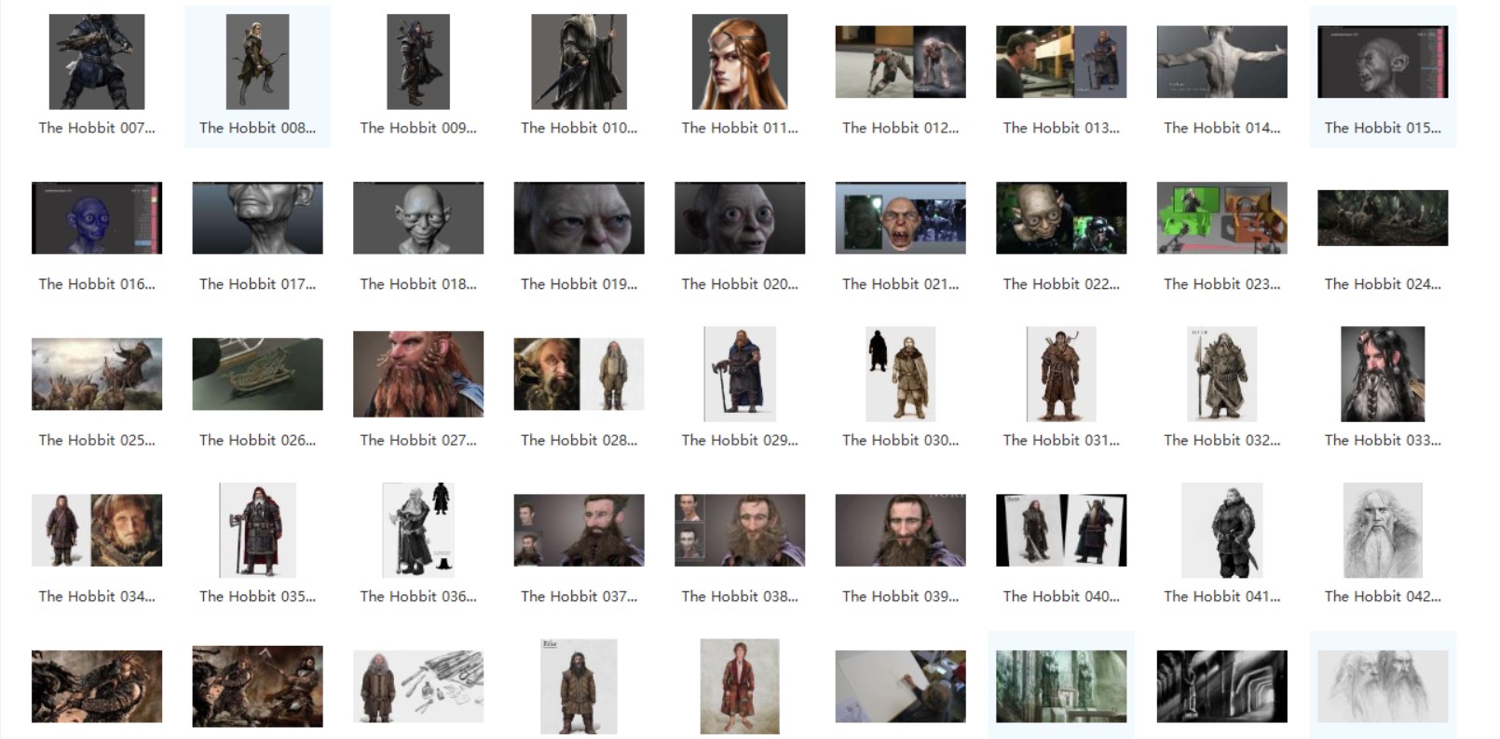Click the "The Hobbit 030..." file name

[900, 440]
